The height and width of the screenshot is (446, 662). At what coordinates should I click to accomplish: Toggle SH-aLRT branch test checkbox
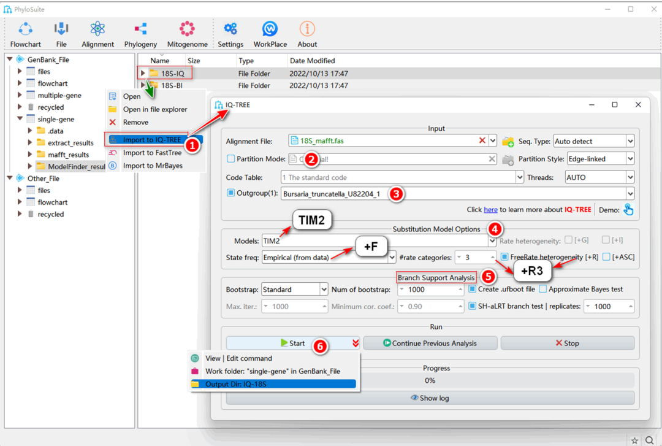point(473,306)
